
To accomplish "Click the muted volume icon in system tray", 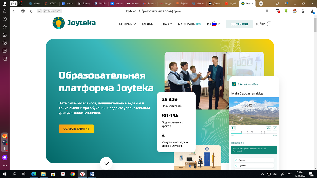I will point(275,174).
